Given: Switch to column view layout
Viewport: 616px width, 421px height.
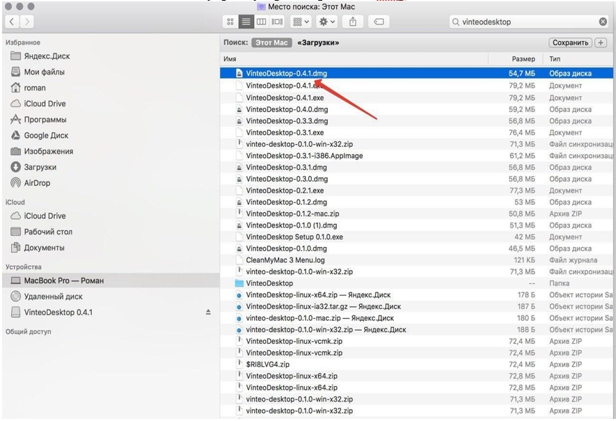Looking at the screenshot, I should click(x=261, y=22).
